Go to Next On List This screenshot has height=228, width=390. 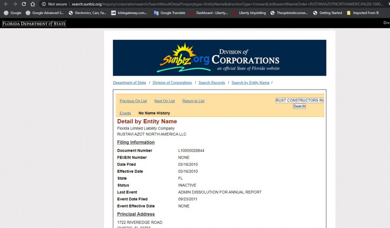click(165, 101)
